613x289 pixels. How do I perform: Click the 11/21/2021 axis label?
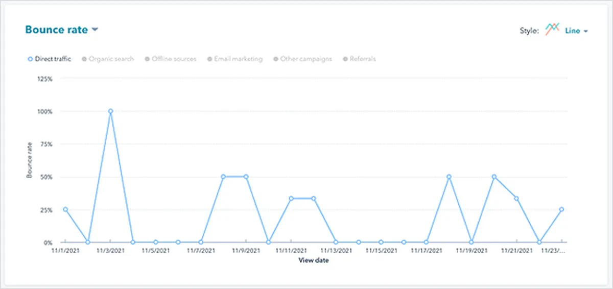pyautogui.click(x=516, y=251)
